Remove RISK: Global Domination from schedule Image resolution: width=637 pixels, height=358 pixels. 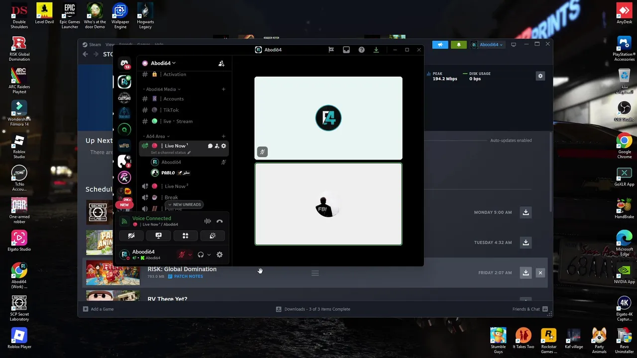click(540, 272)
